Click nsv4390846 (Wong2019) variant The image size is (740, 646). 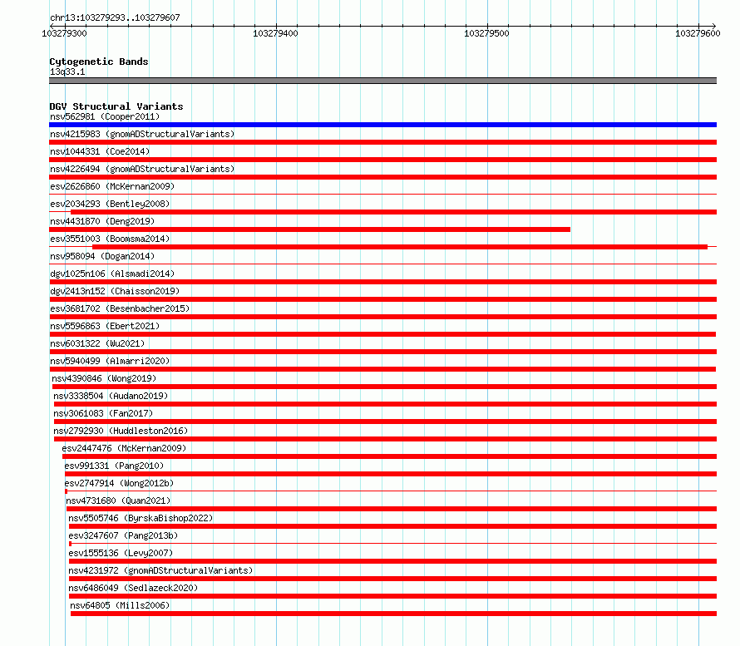point(104,378)
